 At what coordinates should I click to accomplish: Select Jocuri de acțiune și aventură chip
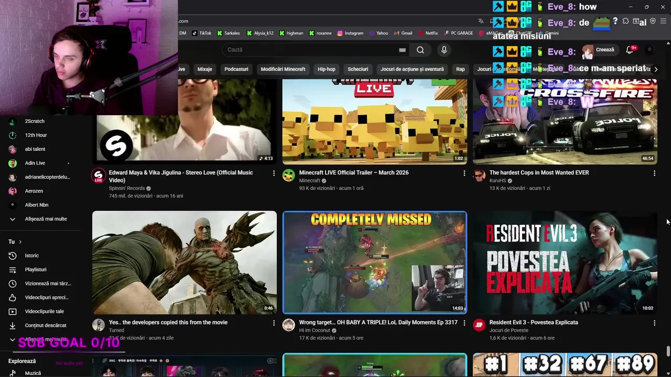[412, 69]
